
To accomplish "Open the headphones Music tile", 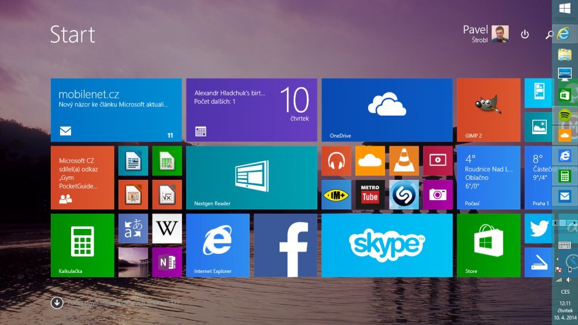I will [336, 161].
